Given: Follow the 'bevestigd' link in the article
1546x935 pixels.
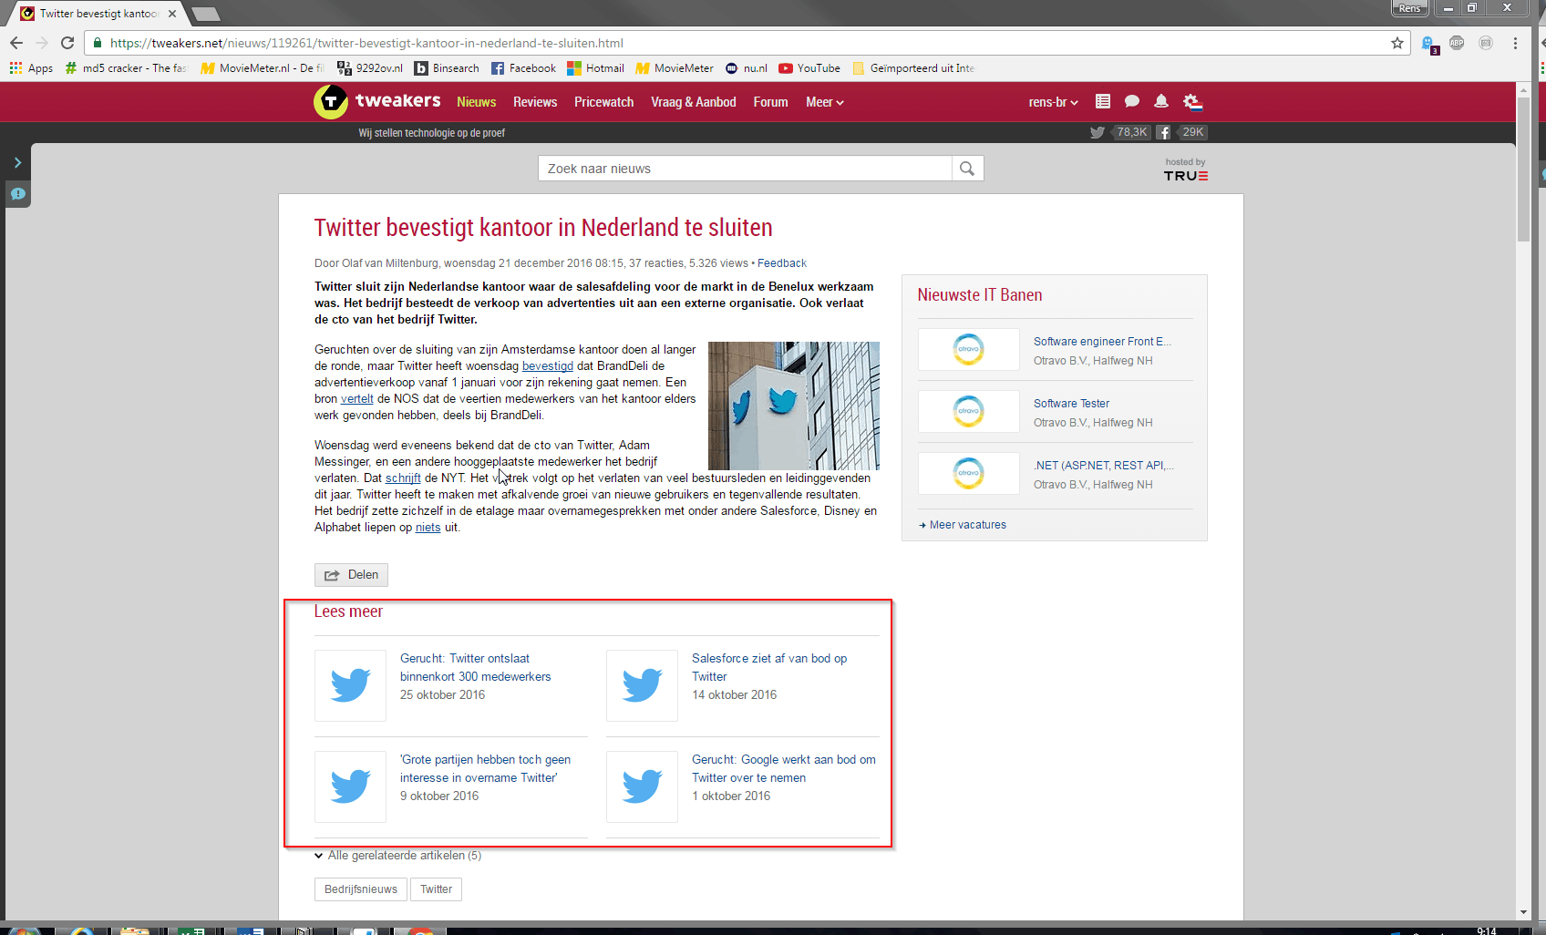Looking at the screenshot, I should point(548,366).
